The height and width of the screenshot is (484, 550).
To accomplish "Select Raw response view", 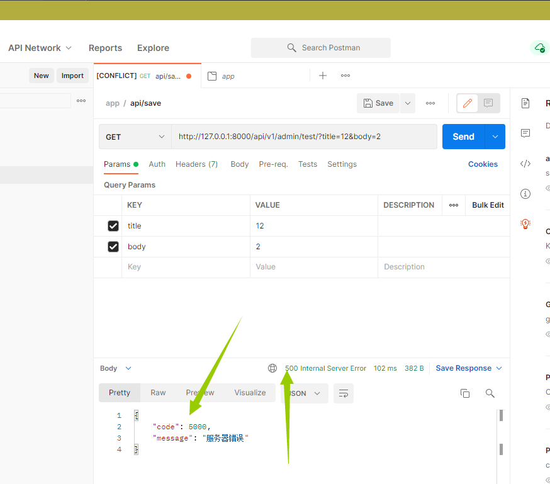I will point(158,393).
